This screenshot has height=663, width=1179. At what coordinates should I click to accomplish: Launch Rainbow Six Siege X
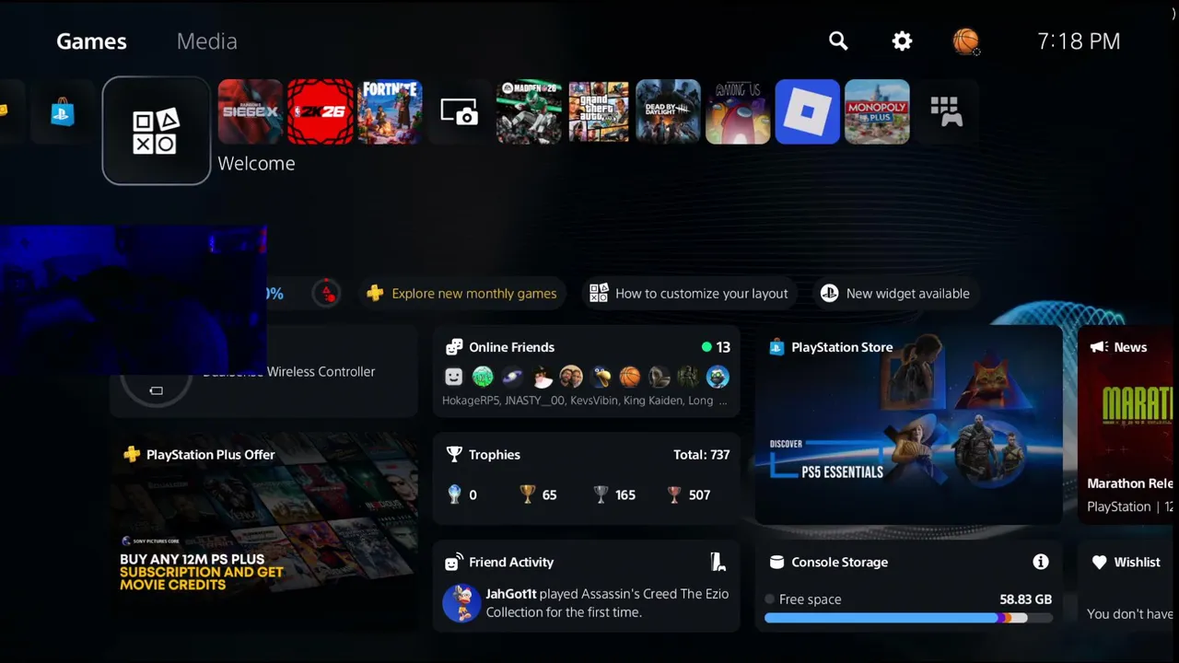251,112
